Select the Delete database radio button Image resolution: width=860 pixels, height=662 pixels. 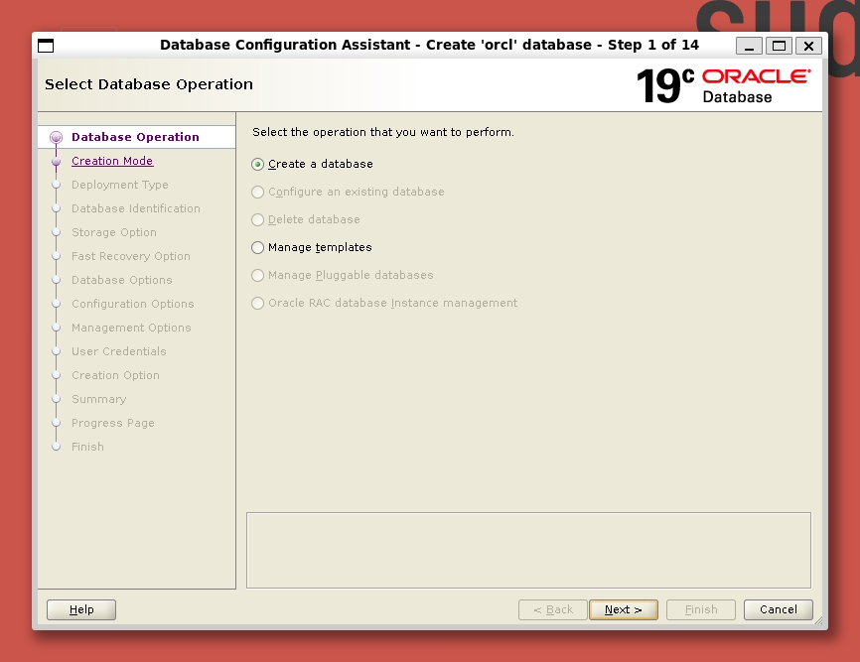258,220
